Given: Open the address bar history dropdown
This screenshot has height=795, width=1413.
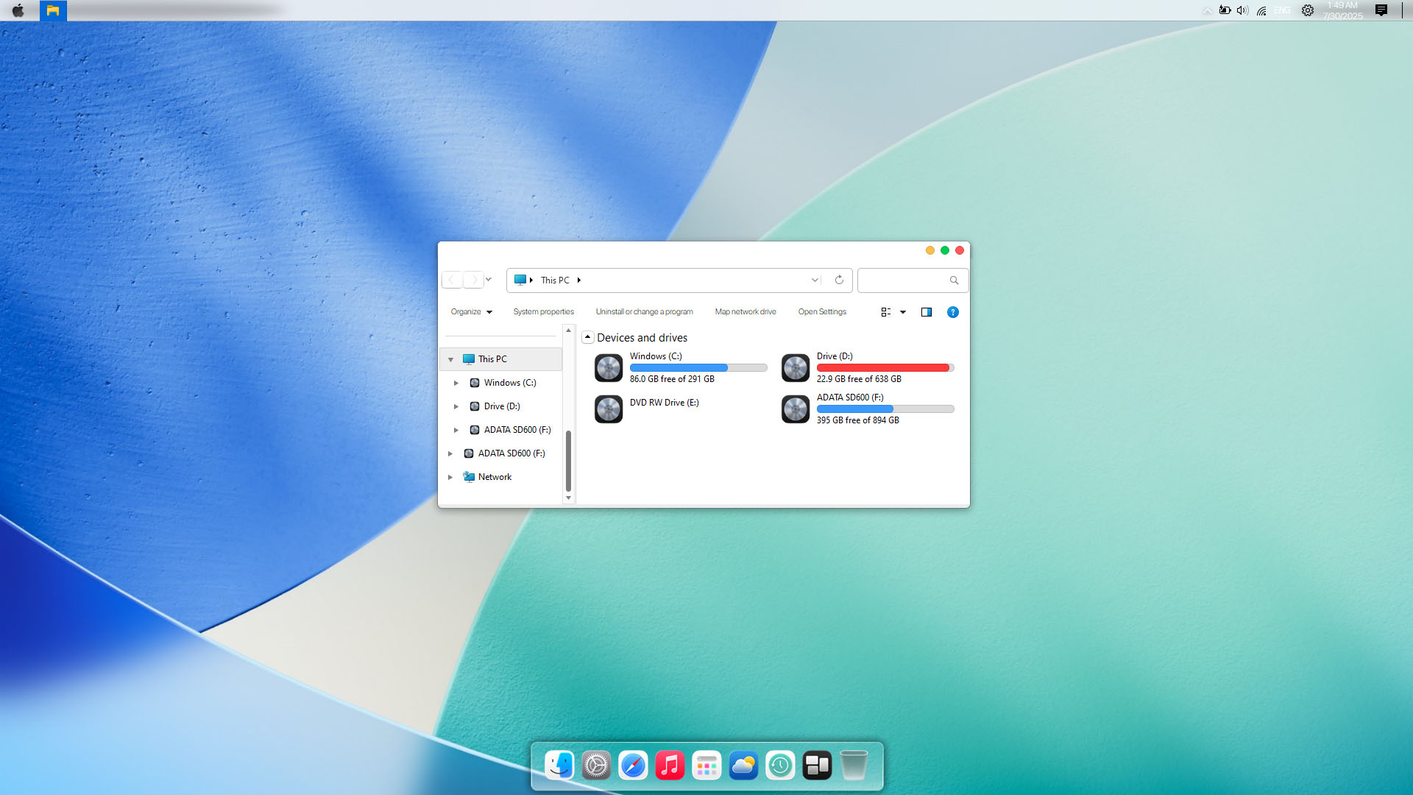Looking at the screenshot, I should pos(815,280).
